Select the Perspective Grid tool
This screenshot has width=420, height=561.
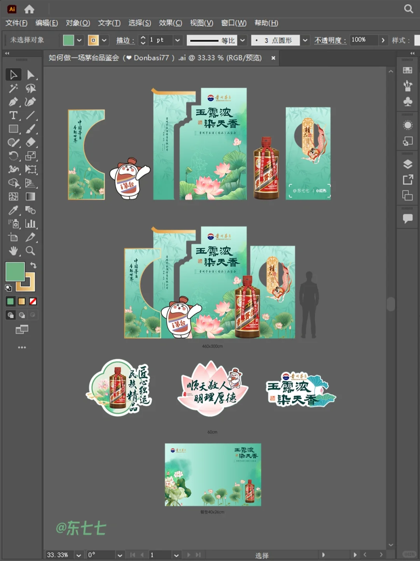click(x=31, y=183)
